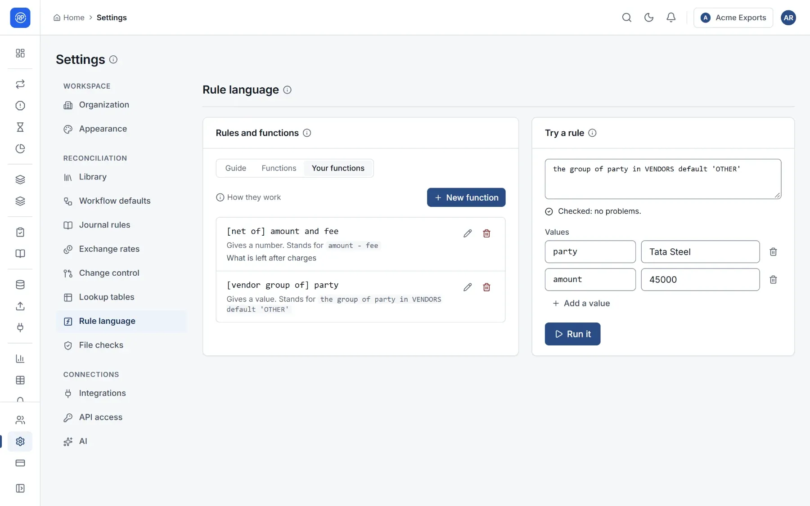810x506 pixels.
Task: Open Exchange rates settings
Action: 121,249
